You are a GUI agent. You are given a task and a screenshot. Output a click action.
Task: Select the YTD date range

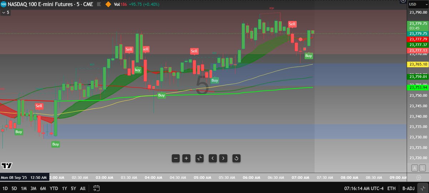54,188
